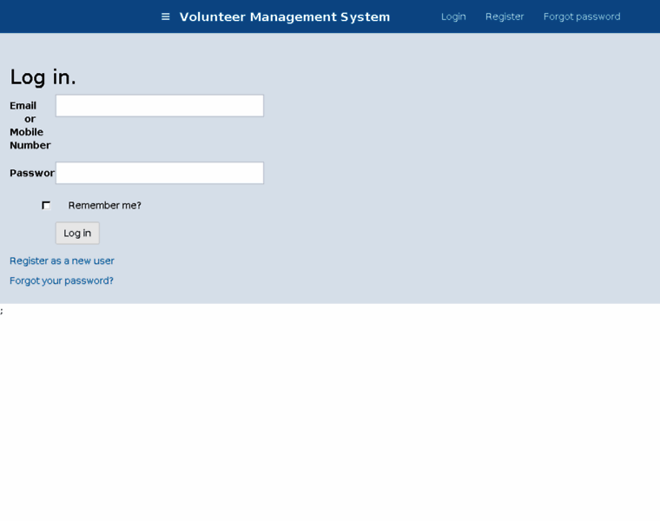
Task: Click the Password field label
Action: (x=31, y=173)
